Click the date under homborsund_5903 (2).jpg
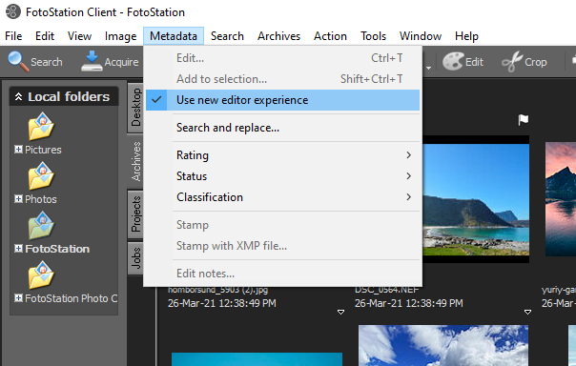The width and height of the screenshot is (576, 366). click(x=222, y=303)
